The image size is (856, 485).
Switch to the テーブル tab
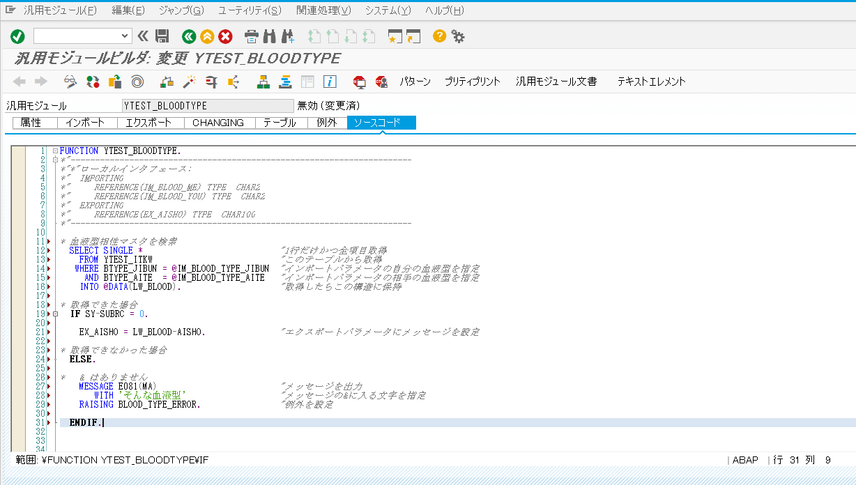[281, 123]
